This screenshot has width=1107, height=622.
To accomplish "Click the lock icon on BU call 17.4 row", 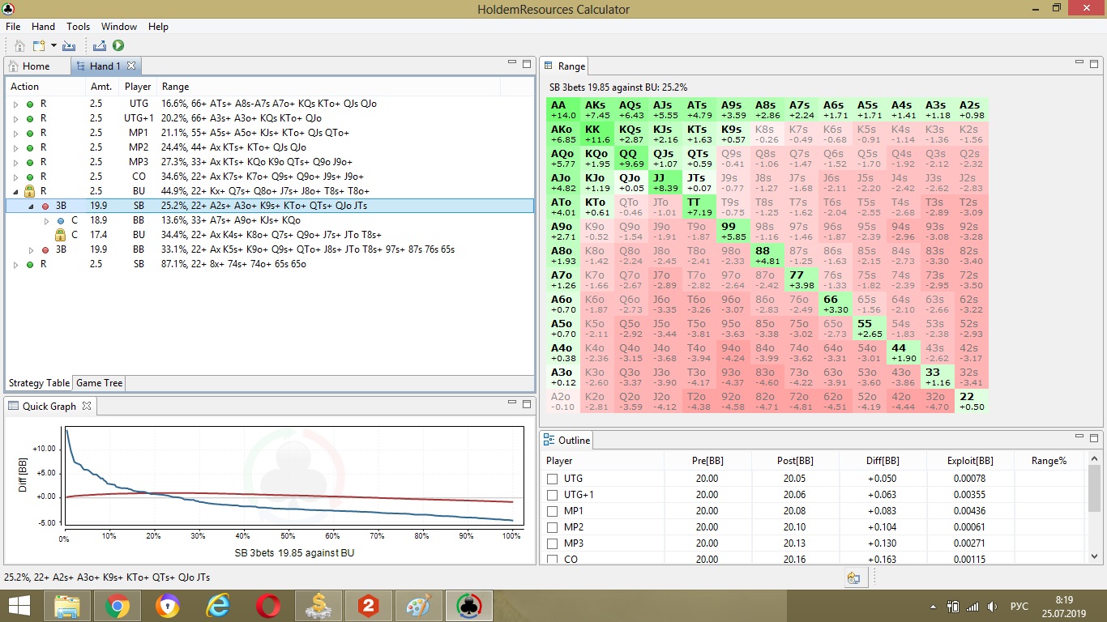I will click(59, 235).
